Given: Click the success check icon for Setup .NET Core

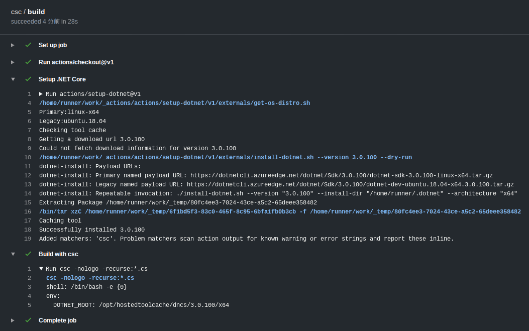Looking at the screenshot, I should (x=28, y=79).
